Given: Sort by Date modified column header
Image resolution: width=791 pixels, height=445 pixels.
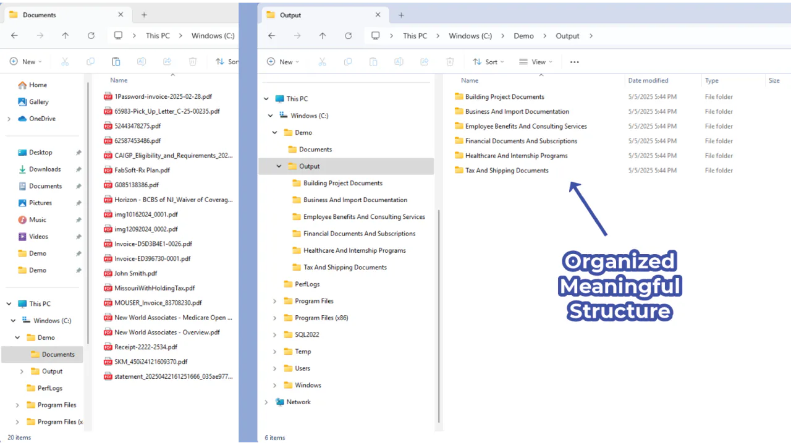Looking at the screenshot, I should pos(648,80).
